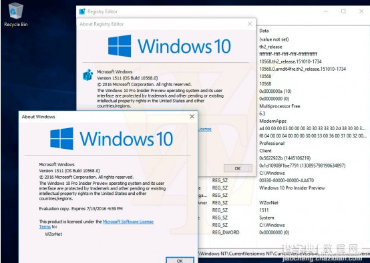The width and height of the screenshot is (370, 263).
Task: Select the '1511' data value
Action: pos(264,210)
